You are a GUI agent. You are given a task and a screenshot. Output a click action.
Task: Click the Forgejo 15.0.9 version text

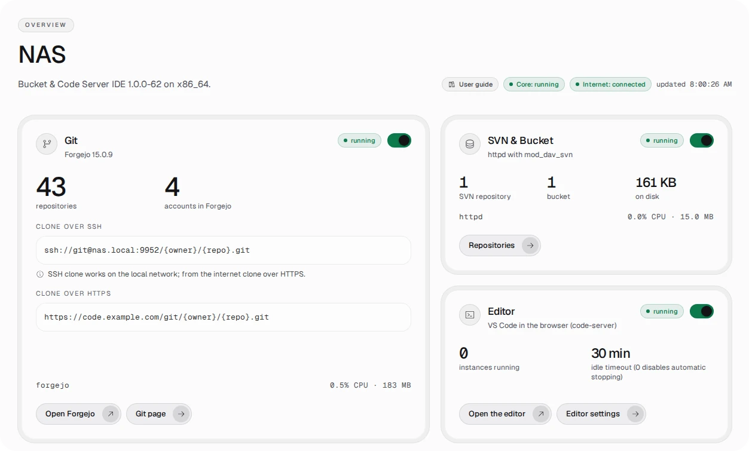88,155
